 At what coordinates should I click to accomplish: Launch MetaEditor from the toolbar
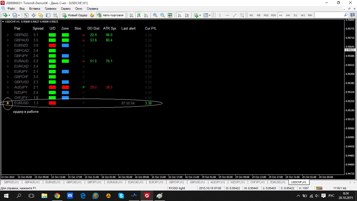pos(92,15)
